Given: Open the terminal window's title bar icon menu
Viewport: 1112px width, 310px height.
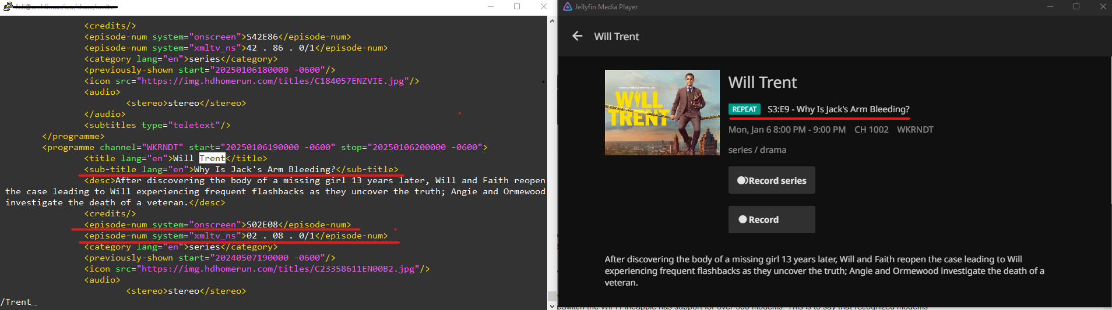Looking at the screenshot, I should (8, 6).
